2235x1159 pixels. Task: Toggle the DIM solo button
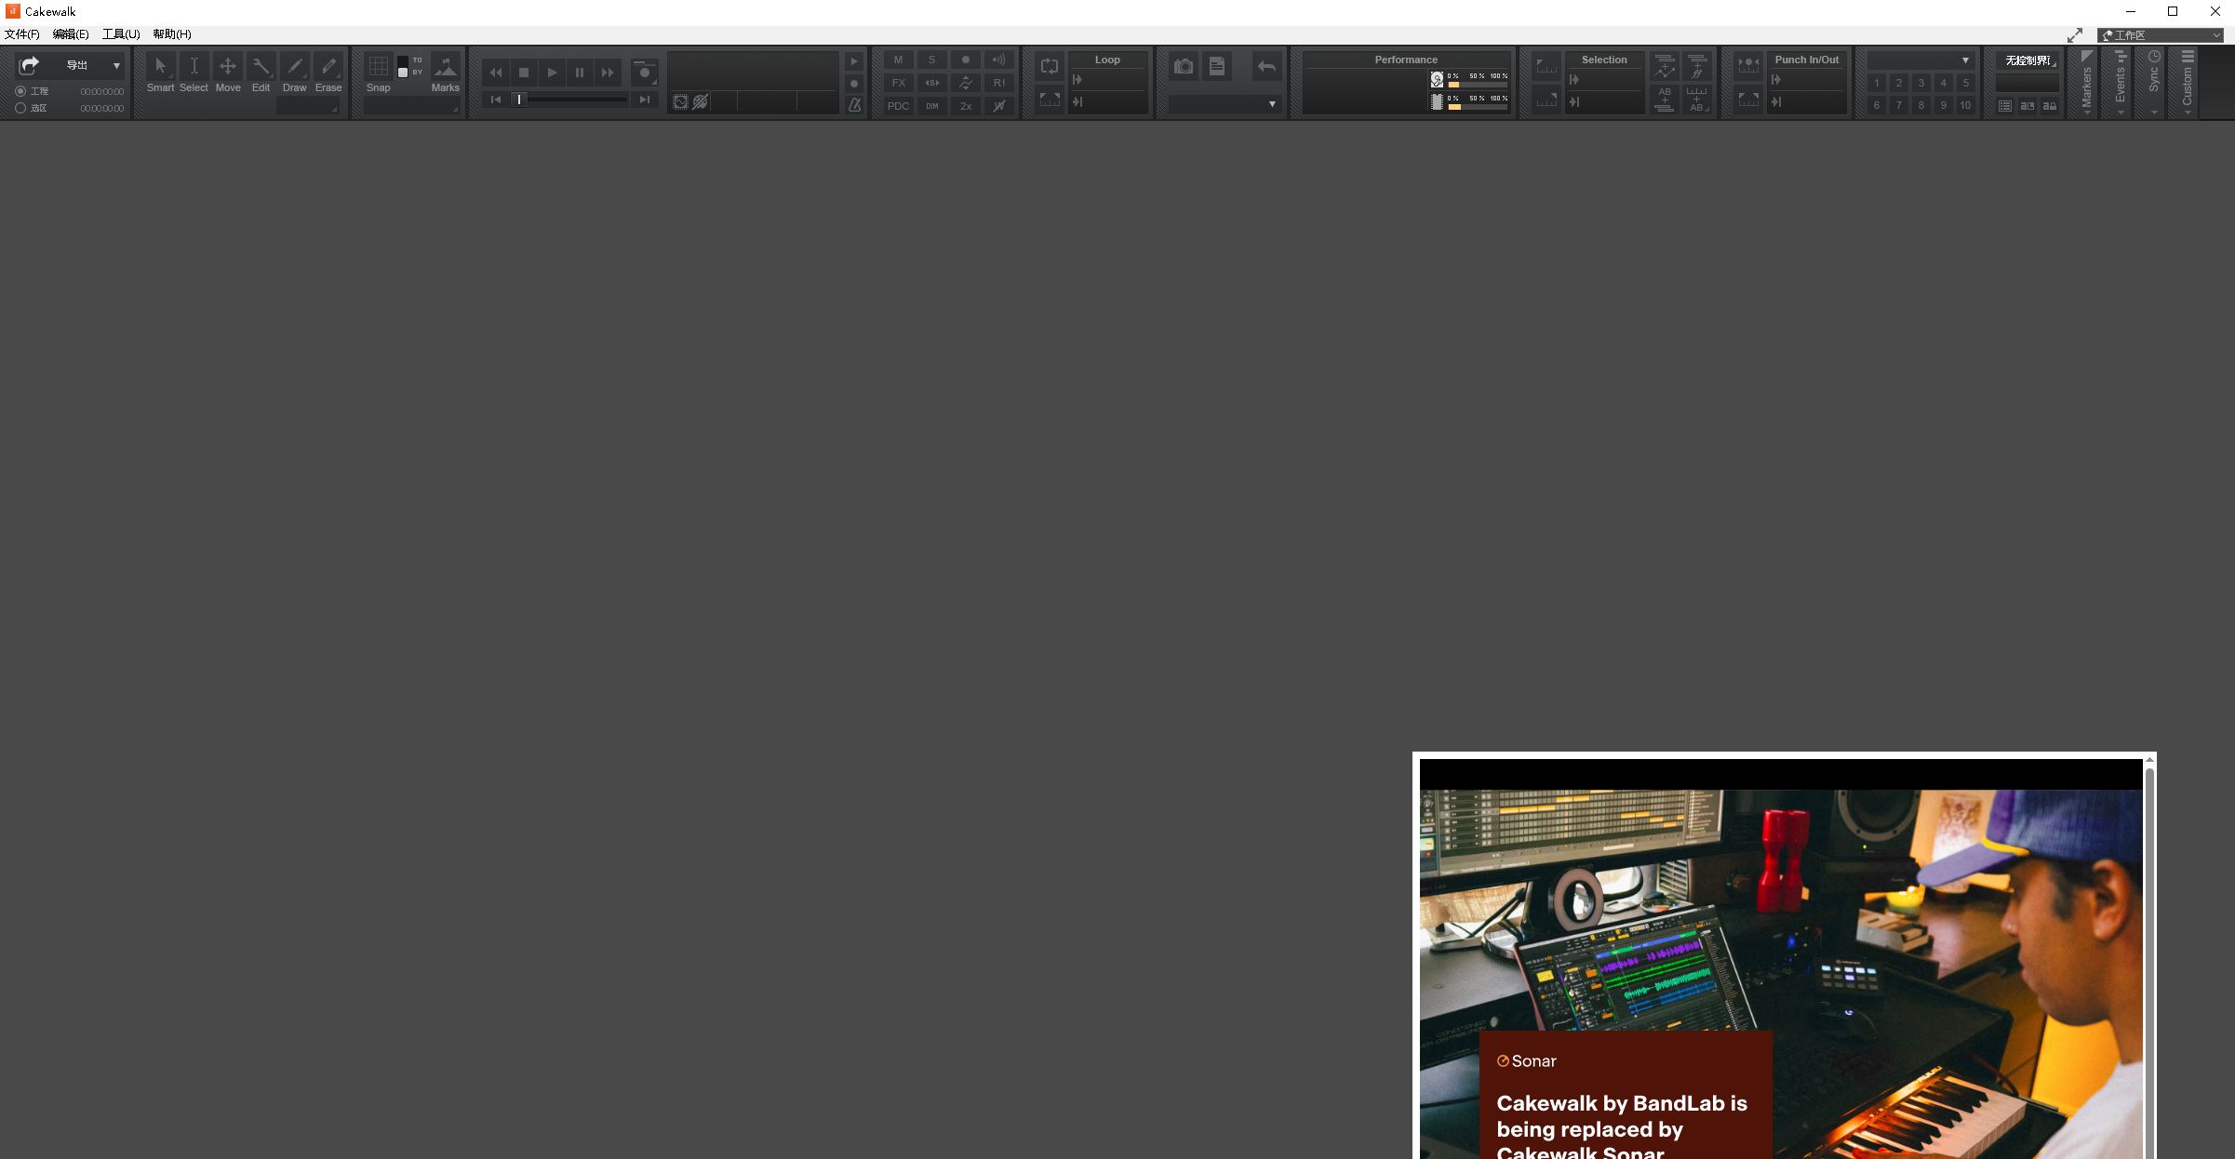click(931, 106)
